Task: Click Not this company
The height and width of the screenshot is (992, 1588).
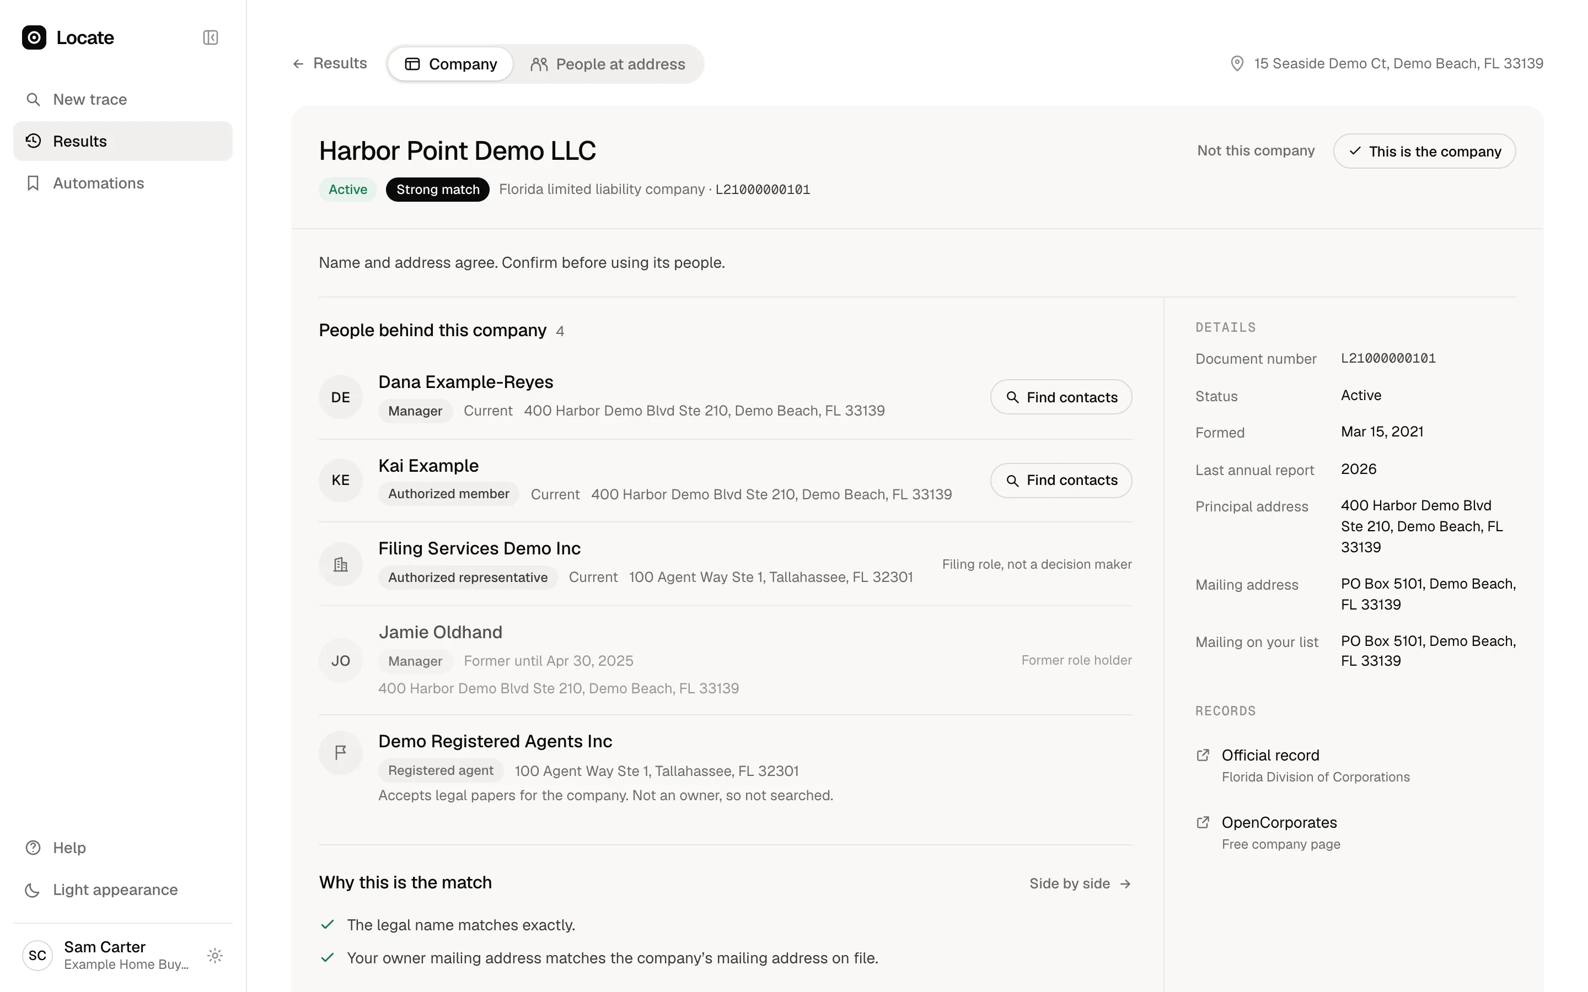Action: click(x=1256, y=151)
